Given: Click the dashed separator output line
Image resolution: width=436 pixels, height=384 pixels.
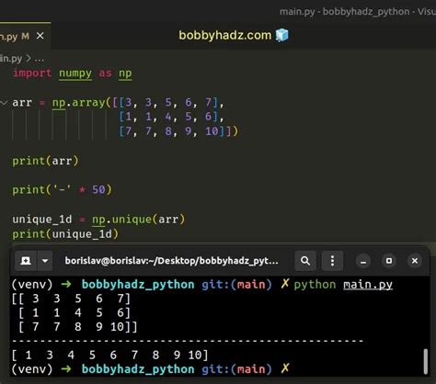Looking at the screenshot, I should [x=187, y=341].
